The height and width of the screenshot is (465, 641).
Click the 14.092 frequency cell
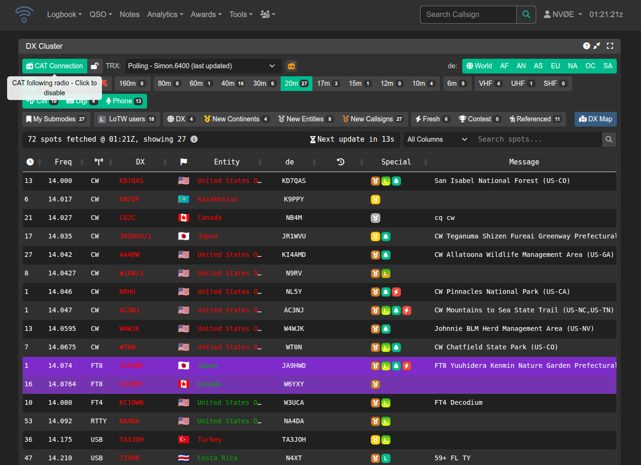pos(60,421)
